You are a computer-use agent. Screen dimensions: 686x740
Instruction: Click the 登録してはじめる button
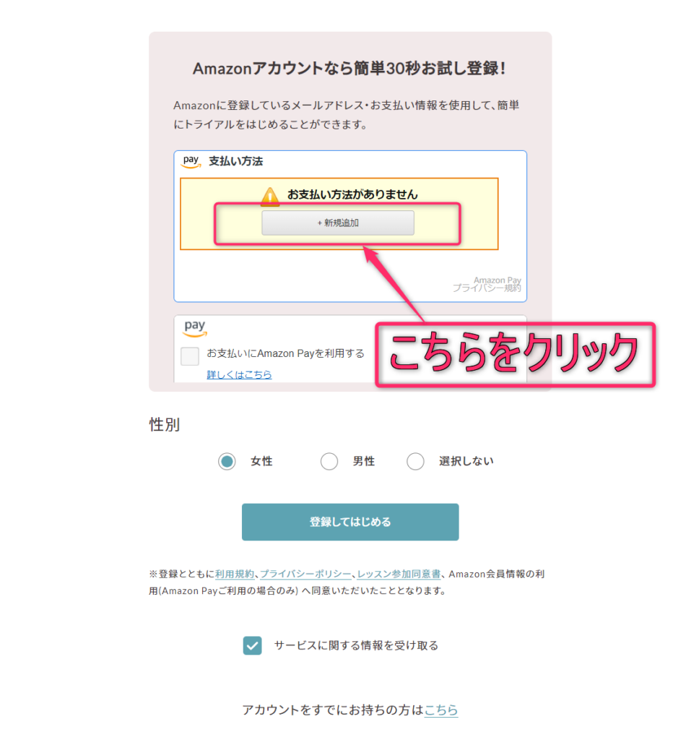click(x=350, y=522)
